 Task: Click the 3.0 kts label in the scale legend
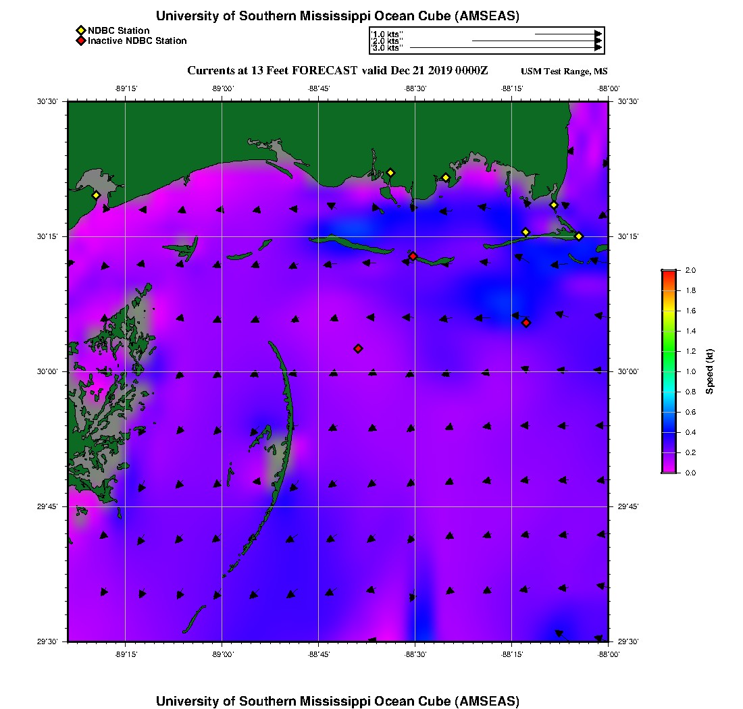tap(388, 48)
